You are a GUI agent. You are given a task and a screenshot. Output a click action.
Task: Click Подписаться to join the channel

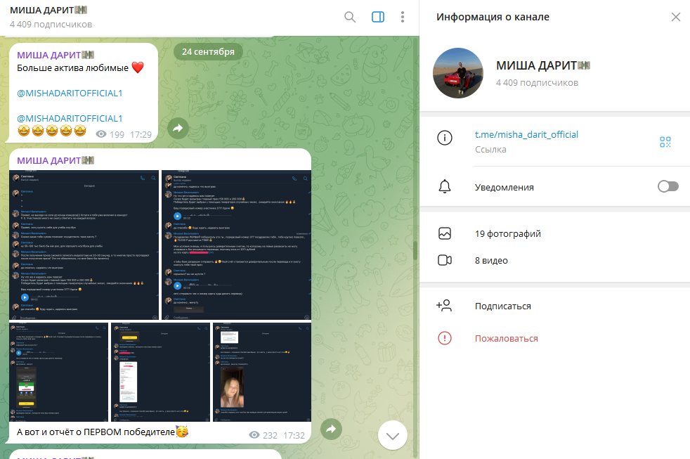click(502, 306)
